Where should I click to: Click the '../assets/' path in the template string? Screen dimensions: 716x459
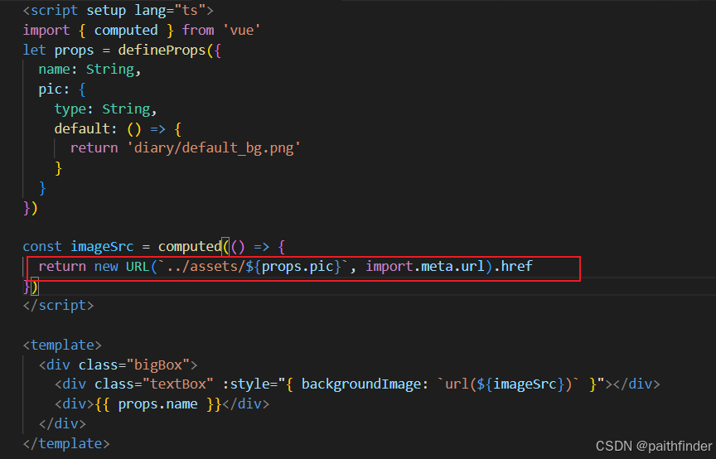(206, 266)
